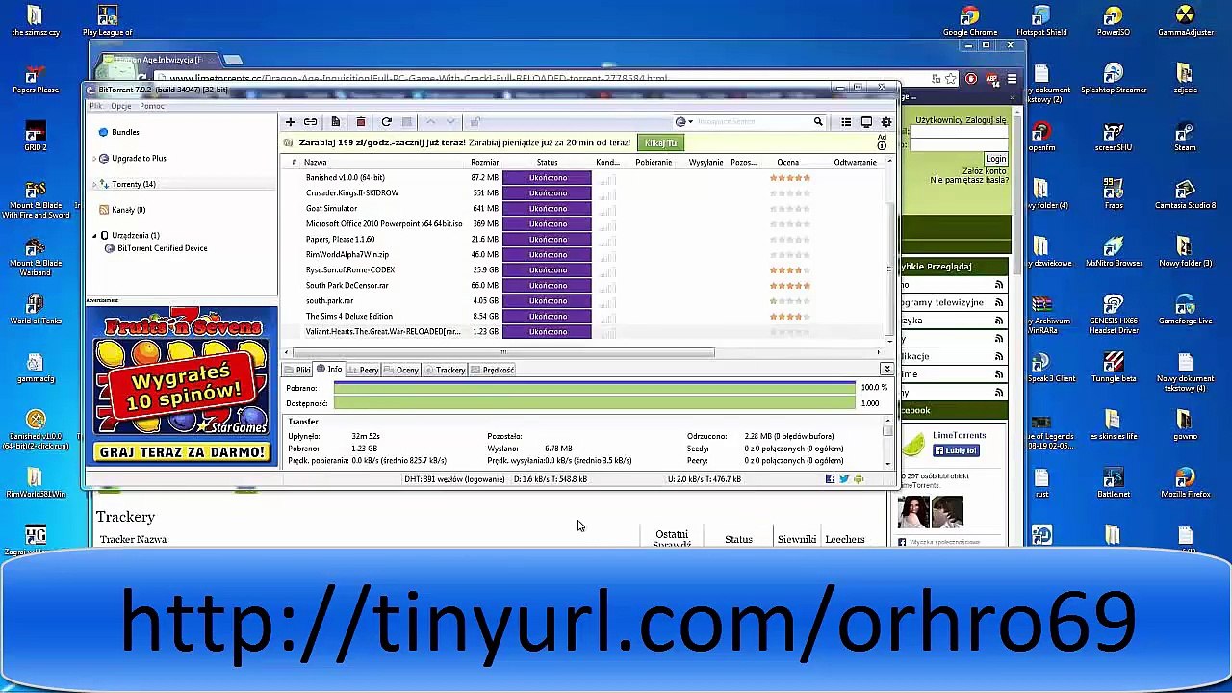Click the search magnifier icon

(818, 122)
